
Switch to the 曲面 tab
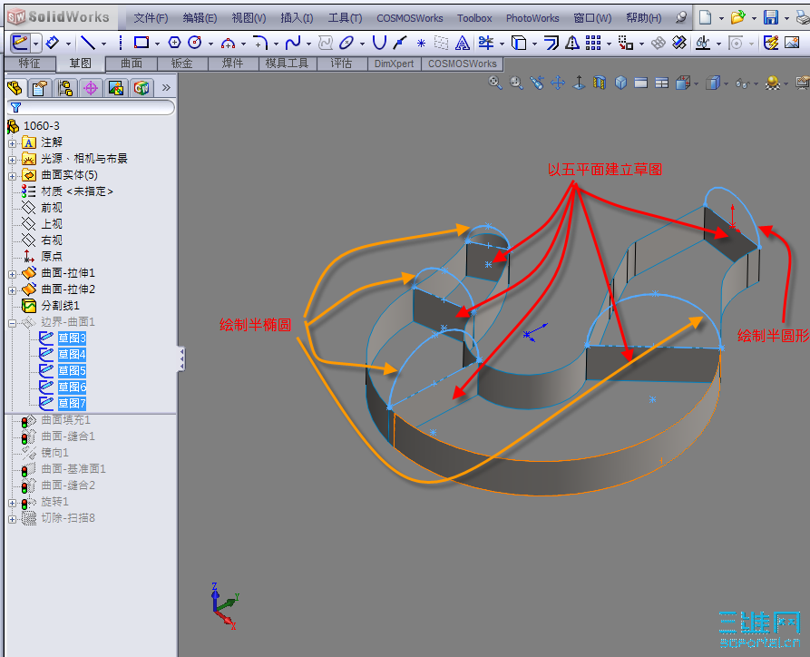coord(132,64)
